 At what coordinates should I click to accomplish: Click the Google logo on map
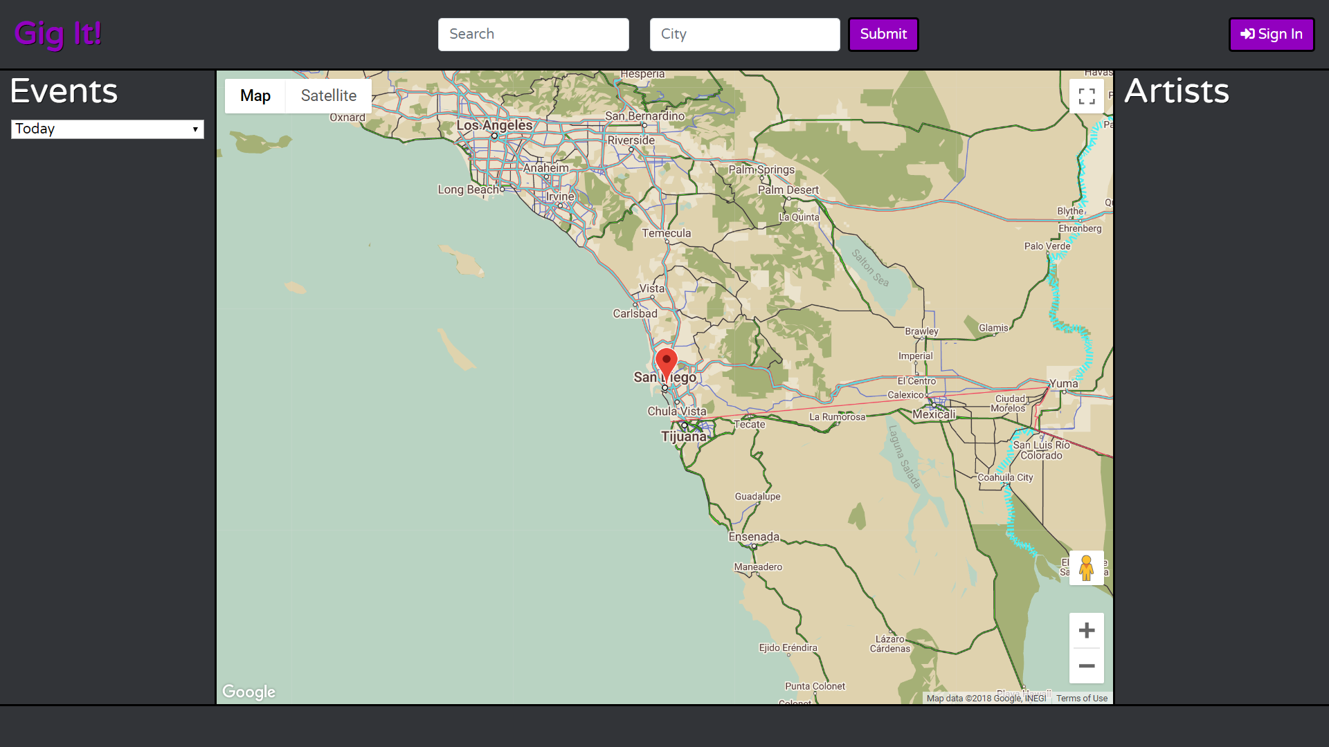(248, 692)
